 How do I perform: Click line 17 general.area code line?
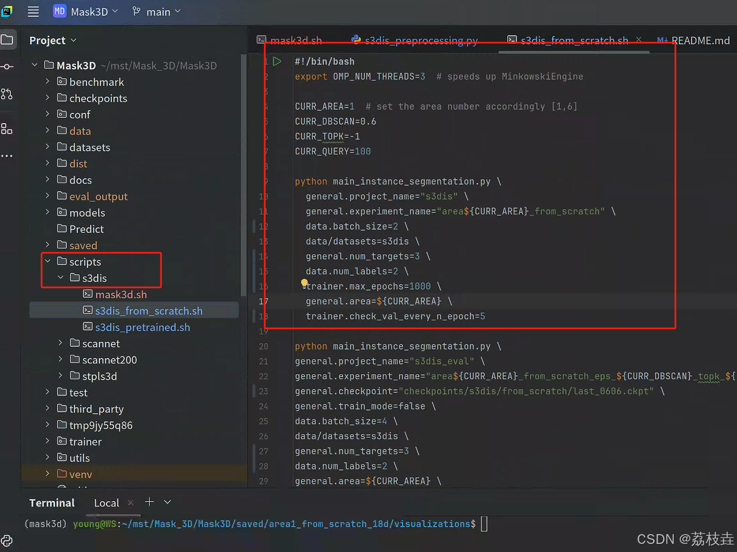(379, 301)
